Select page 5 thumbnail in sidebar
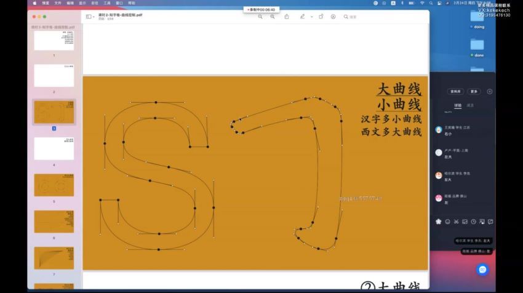The width and height of the screenshot is (523, 293). pyautogui.click(x=54, y=185)
